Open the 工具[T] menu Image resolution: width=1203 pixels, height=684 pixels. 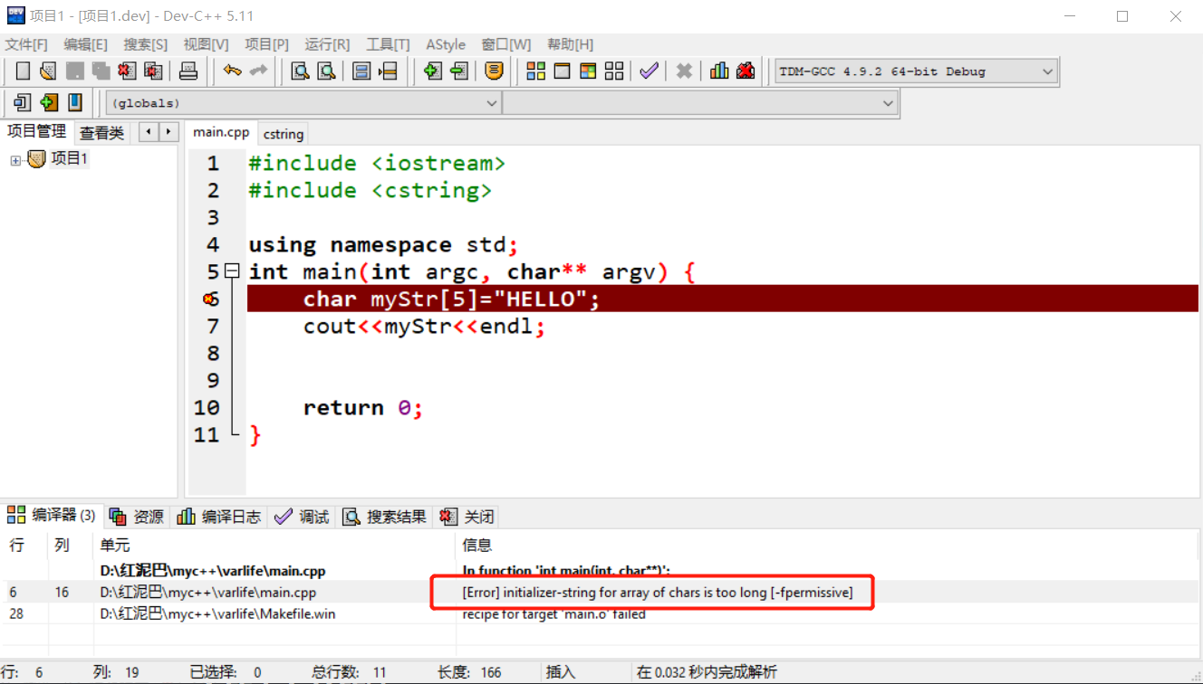click(x=388, y=44)
